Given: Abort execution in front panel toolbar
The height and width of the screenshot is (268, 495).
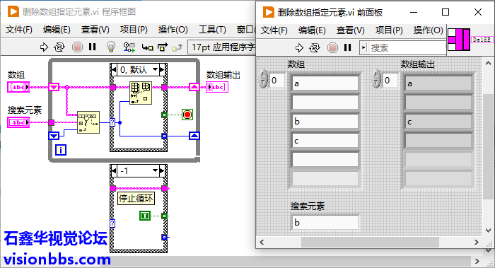Looking at the screenshot, I should coord(332,47).
